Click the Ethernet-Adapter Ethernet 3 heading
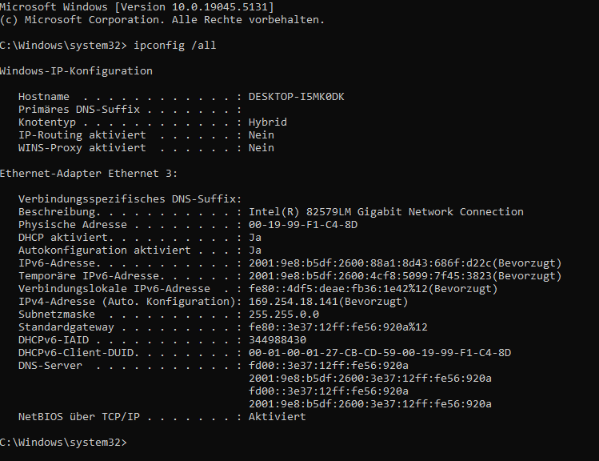 (x=89, y=174)
